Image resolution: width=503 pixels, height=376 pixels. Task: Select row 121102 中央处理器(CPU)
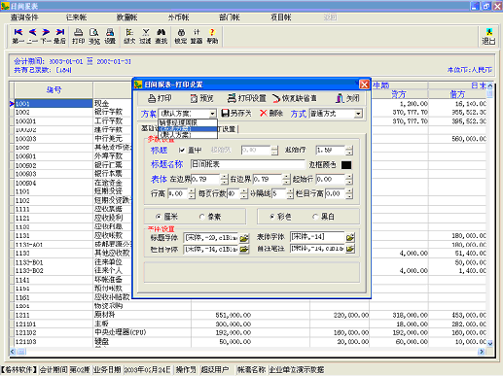[250, 332]
